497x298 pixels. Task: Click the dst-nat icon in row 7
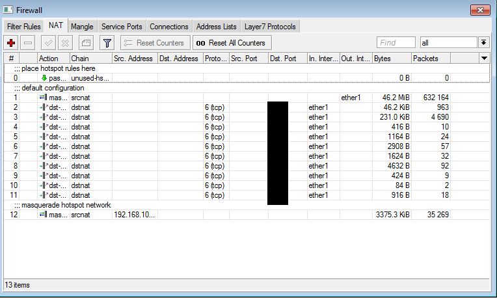(44, 156)
